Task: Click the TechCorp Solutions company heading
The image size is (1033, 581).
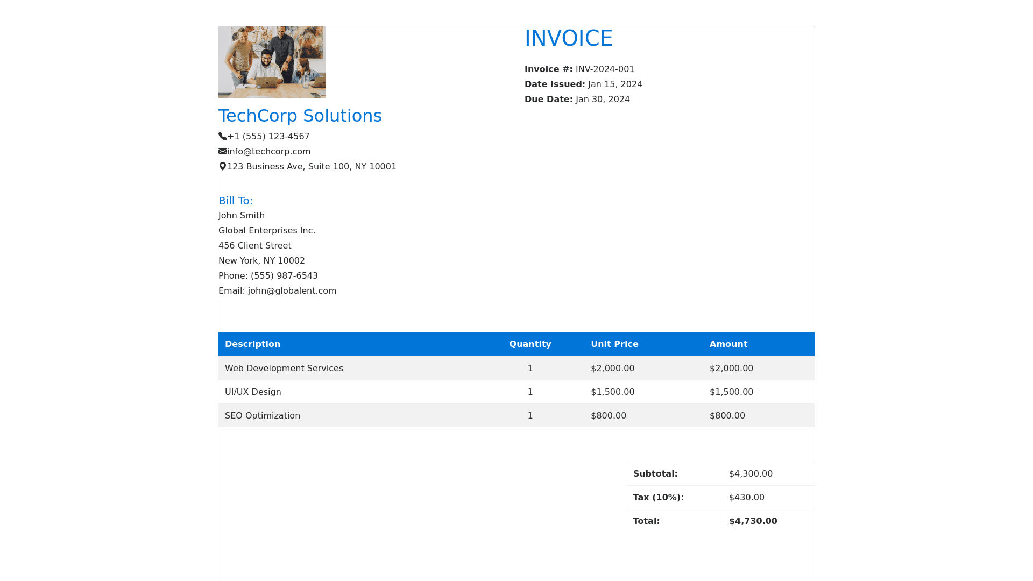Action: tap(300, 116)
